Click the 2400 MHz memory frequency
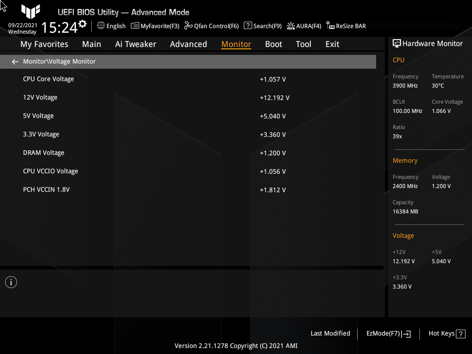This screenshot has height=354, width=472. click(x=405, y=186)
